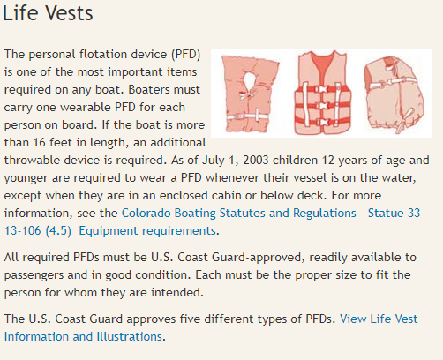Image resolution: width=443 pixels, height=360 pixels.
Task: Click the 'U.S. Coast Guard-approved' text
Action: pos(226,258)
